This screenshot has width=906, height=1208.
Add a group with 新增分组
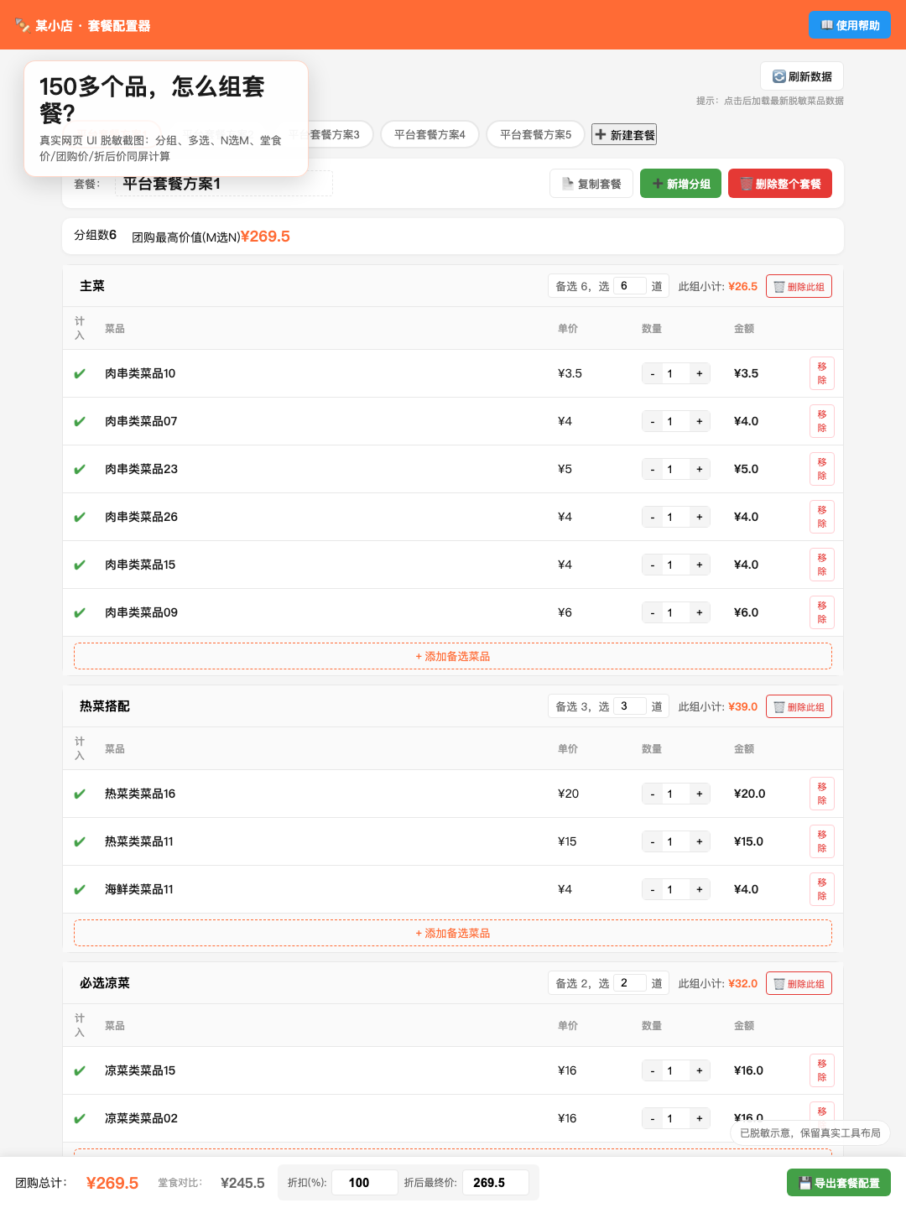(x=681, y=184)
